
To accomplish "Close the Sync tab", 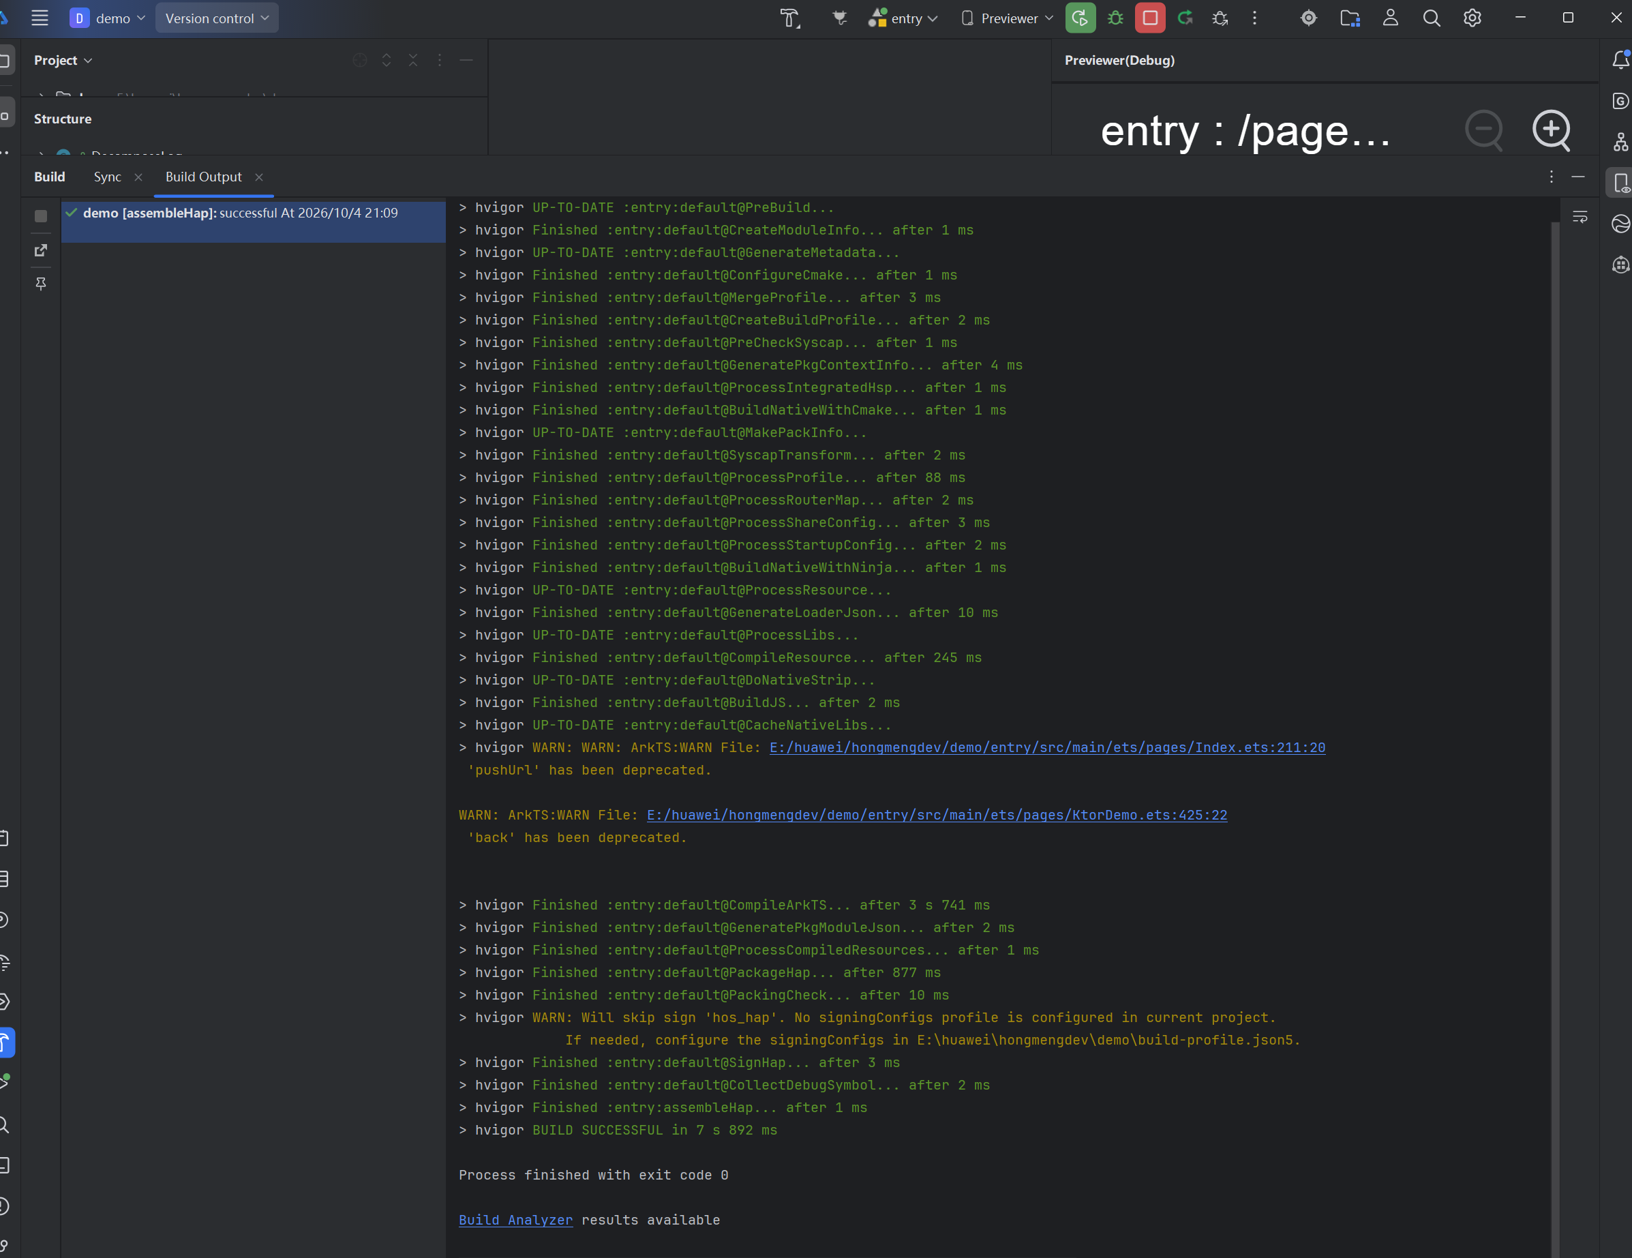I will pos(138,177).
